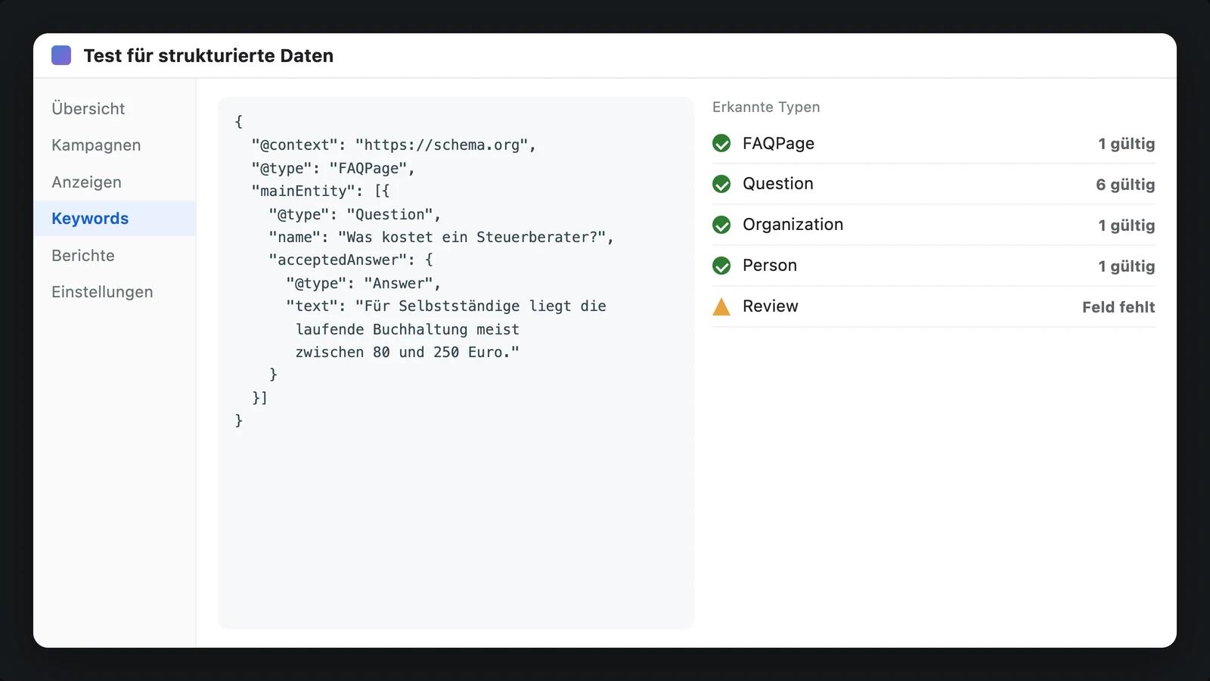Click the green check icon beside Organization
The height and width of the screenshot is (681, 1210).
pyautogui.click(x=721, y=225)
